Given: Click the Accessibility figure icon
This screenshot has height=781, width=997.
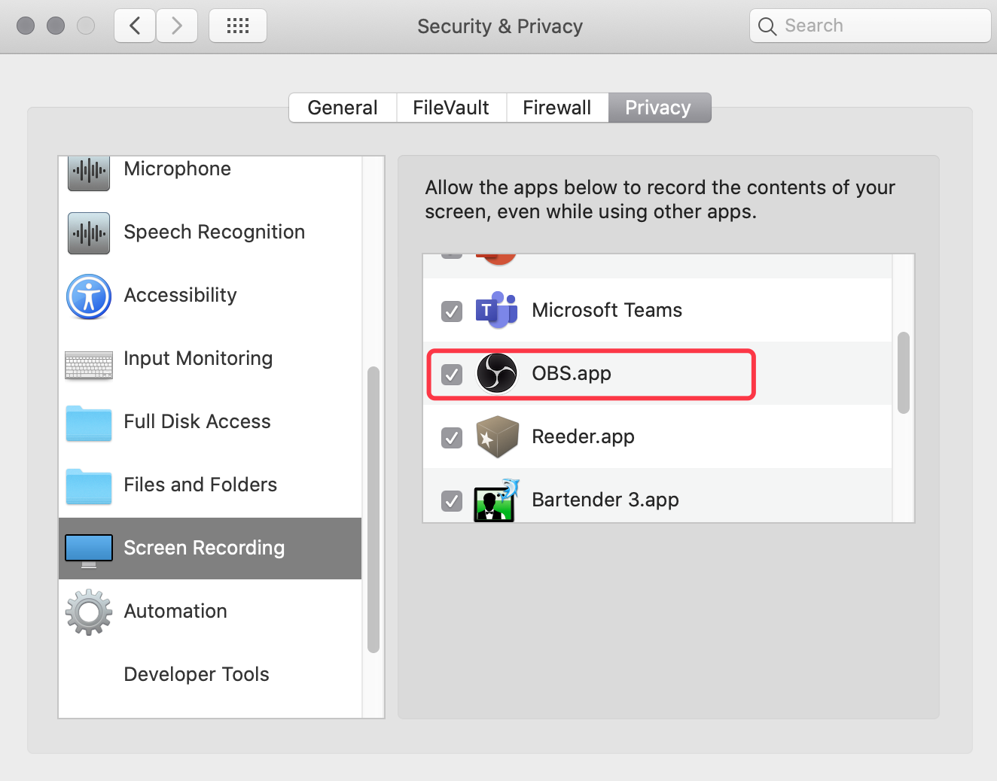Looking at the screenshot, I should (89, 296).
